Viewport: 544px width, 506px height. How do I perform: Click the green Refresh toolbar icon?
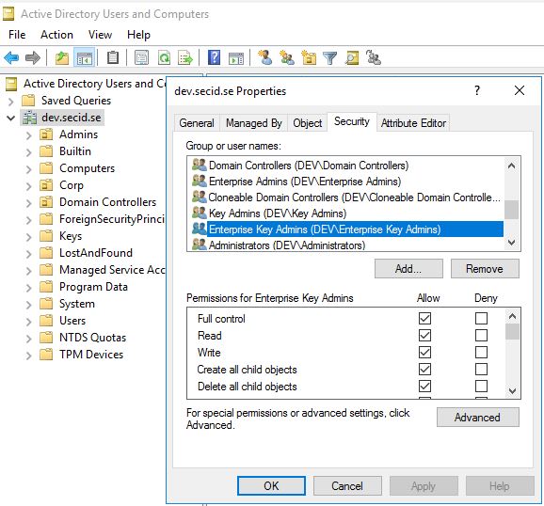pos(164,57)
